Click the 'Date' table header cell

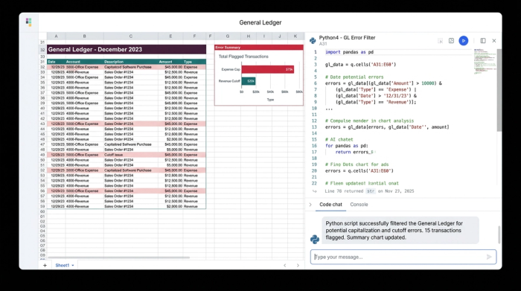(56, 62)
